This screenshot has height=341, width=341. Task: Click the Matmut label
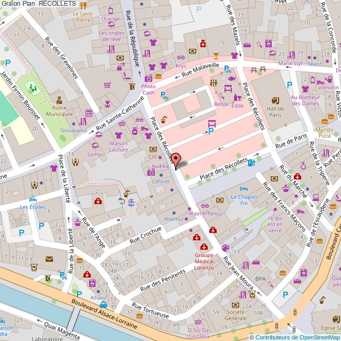173,218
